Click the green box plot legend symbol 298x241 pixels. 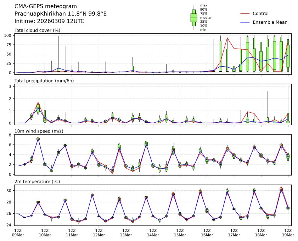coord(194,18)
